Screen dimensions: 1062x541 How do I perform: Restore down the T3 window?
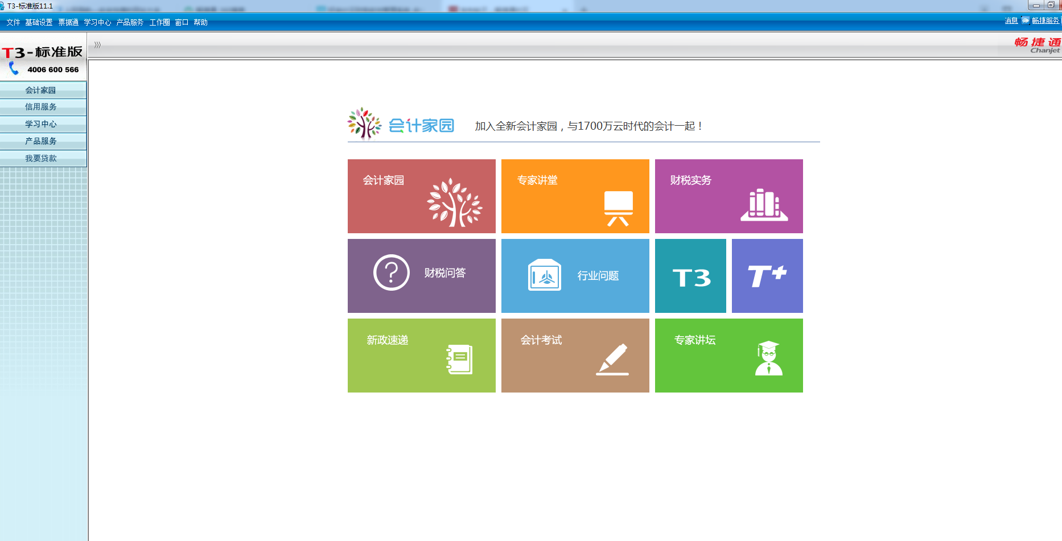coord(1051,5)
